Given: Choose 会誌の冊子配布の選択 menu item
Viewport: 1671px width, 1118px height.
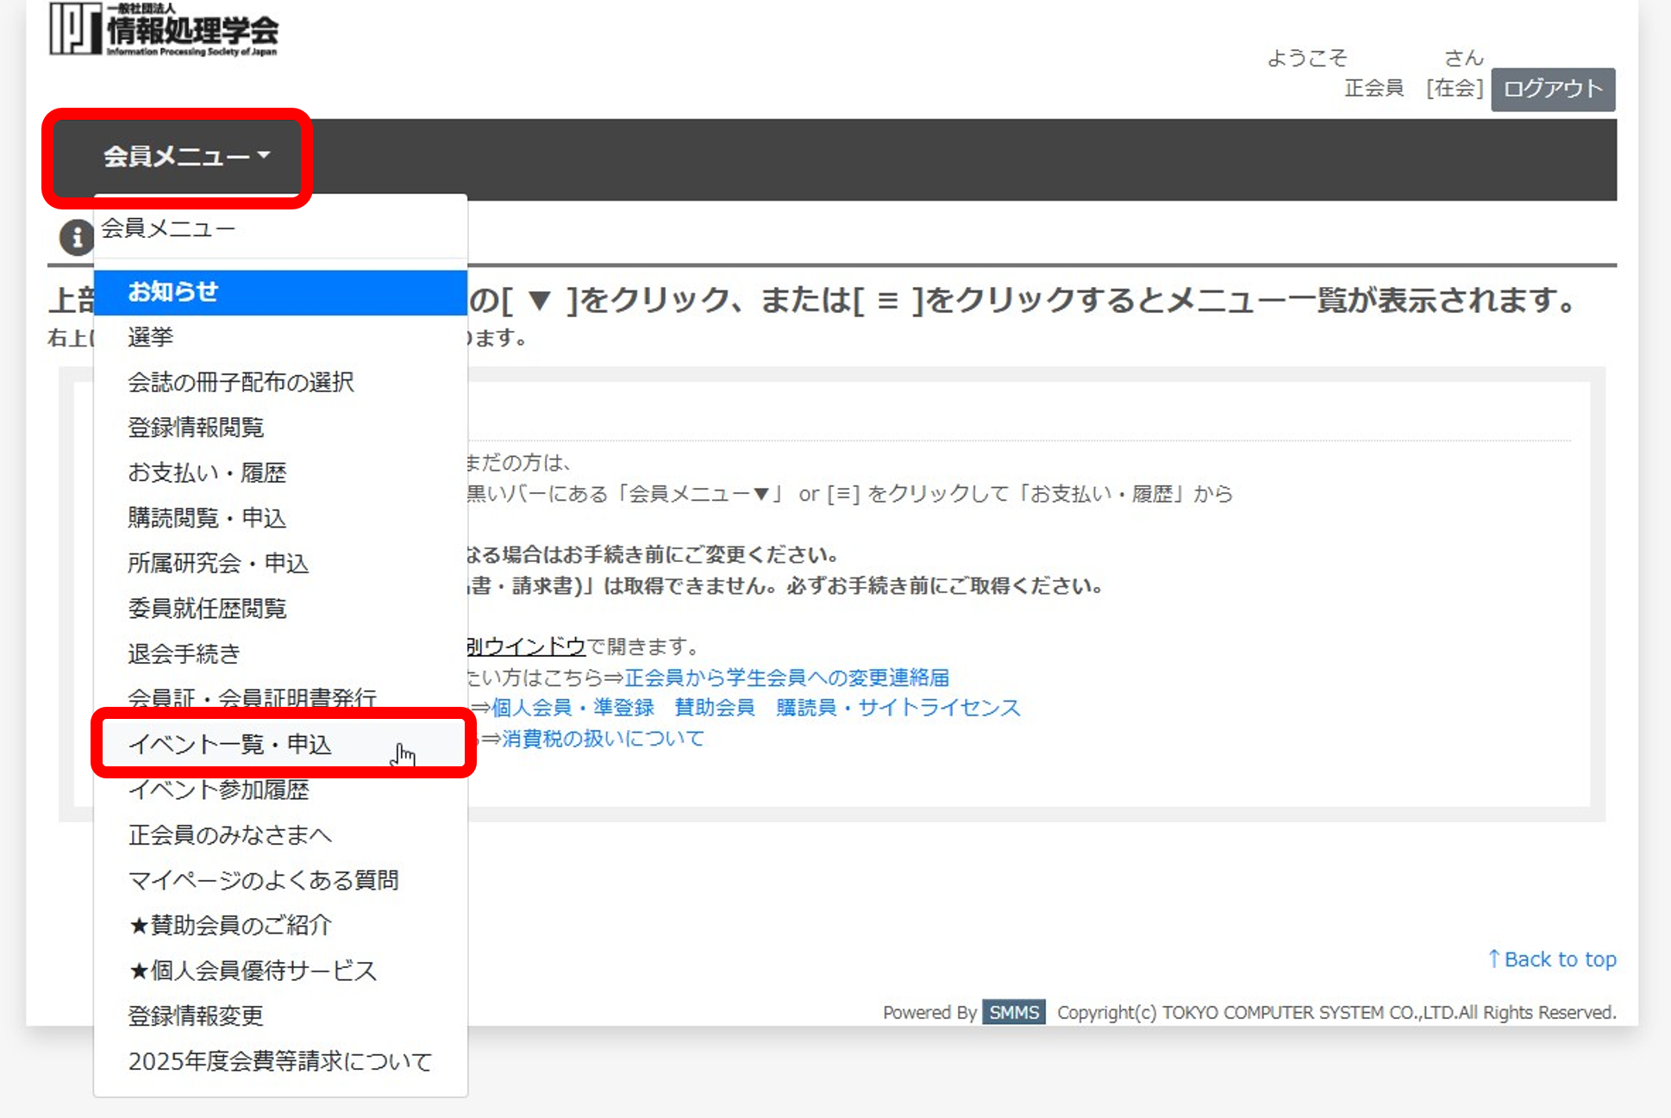Looking at the screenshot, I should click(x=241, y=382).
